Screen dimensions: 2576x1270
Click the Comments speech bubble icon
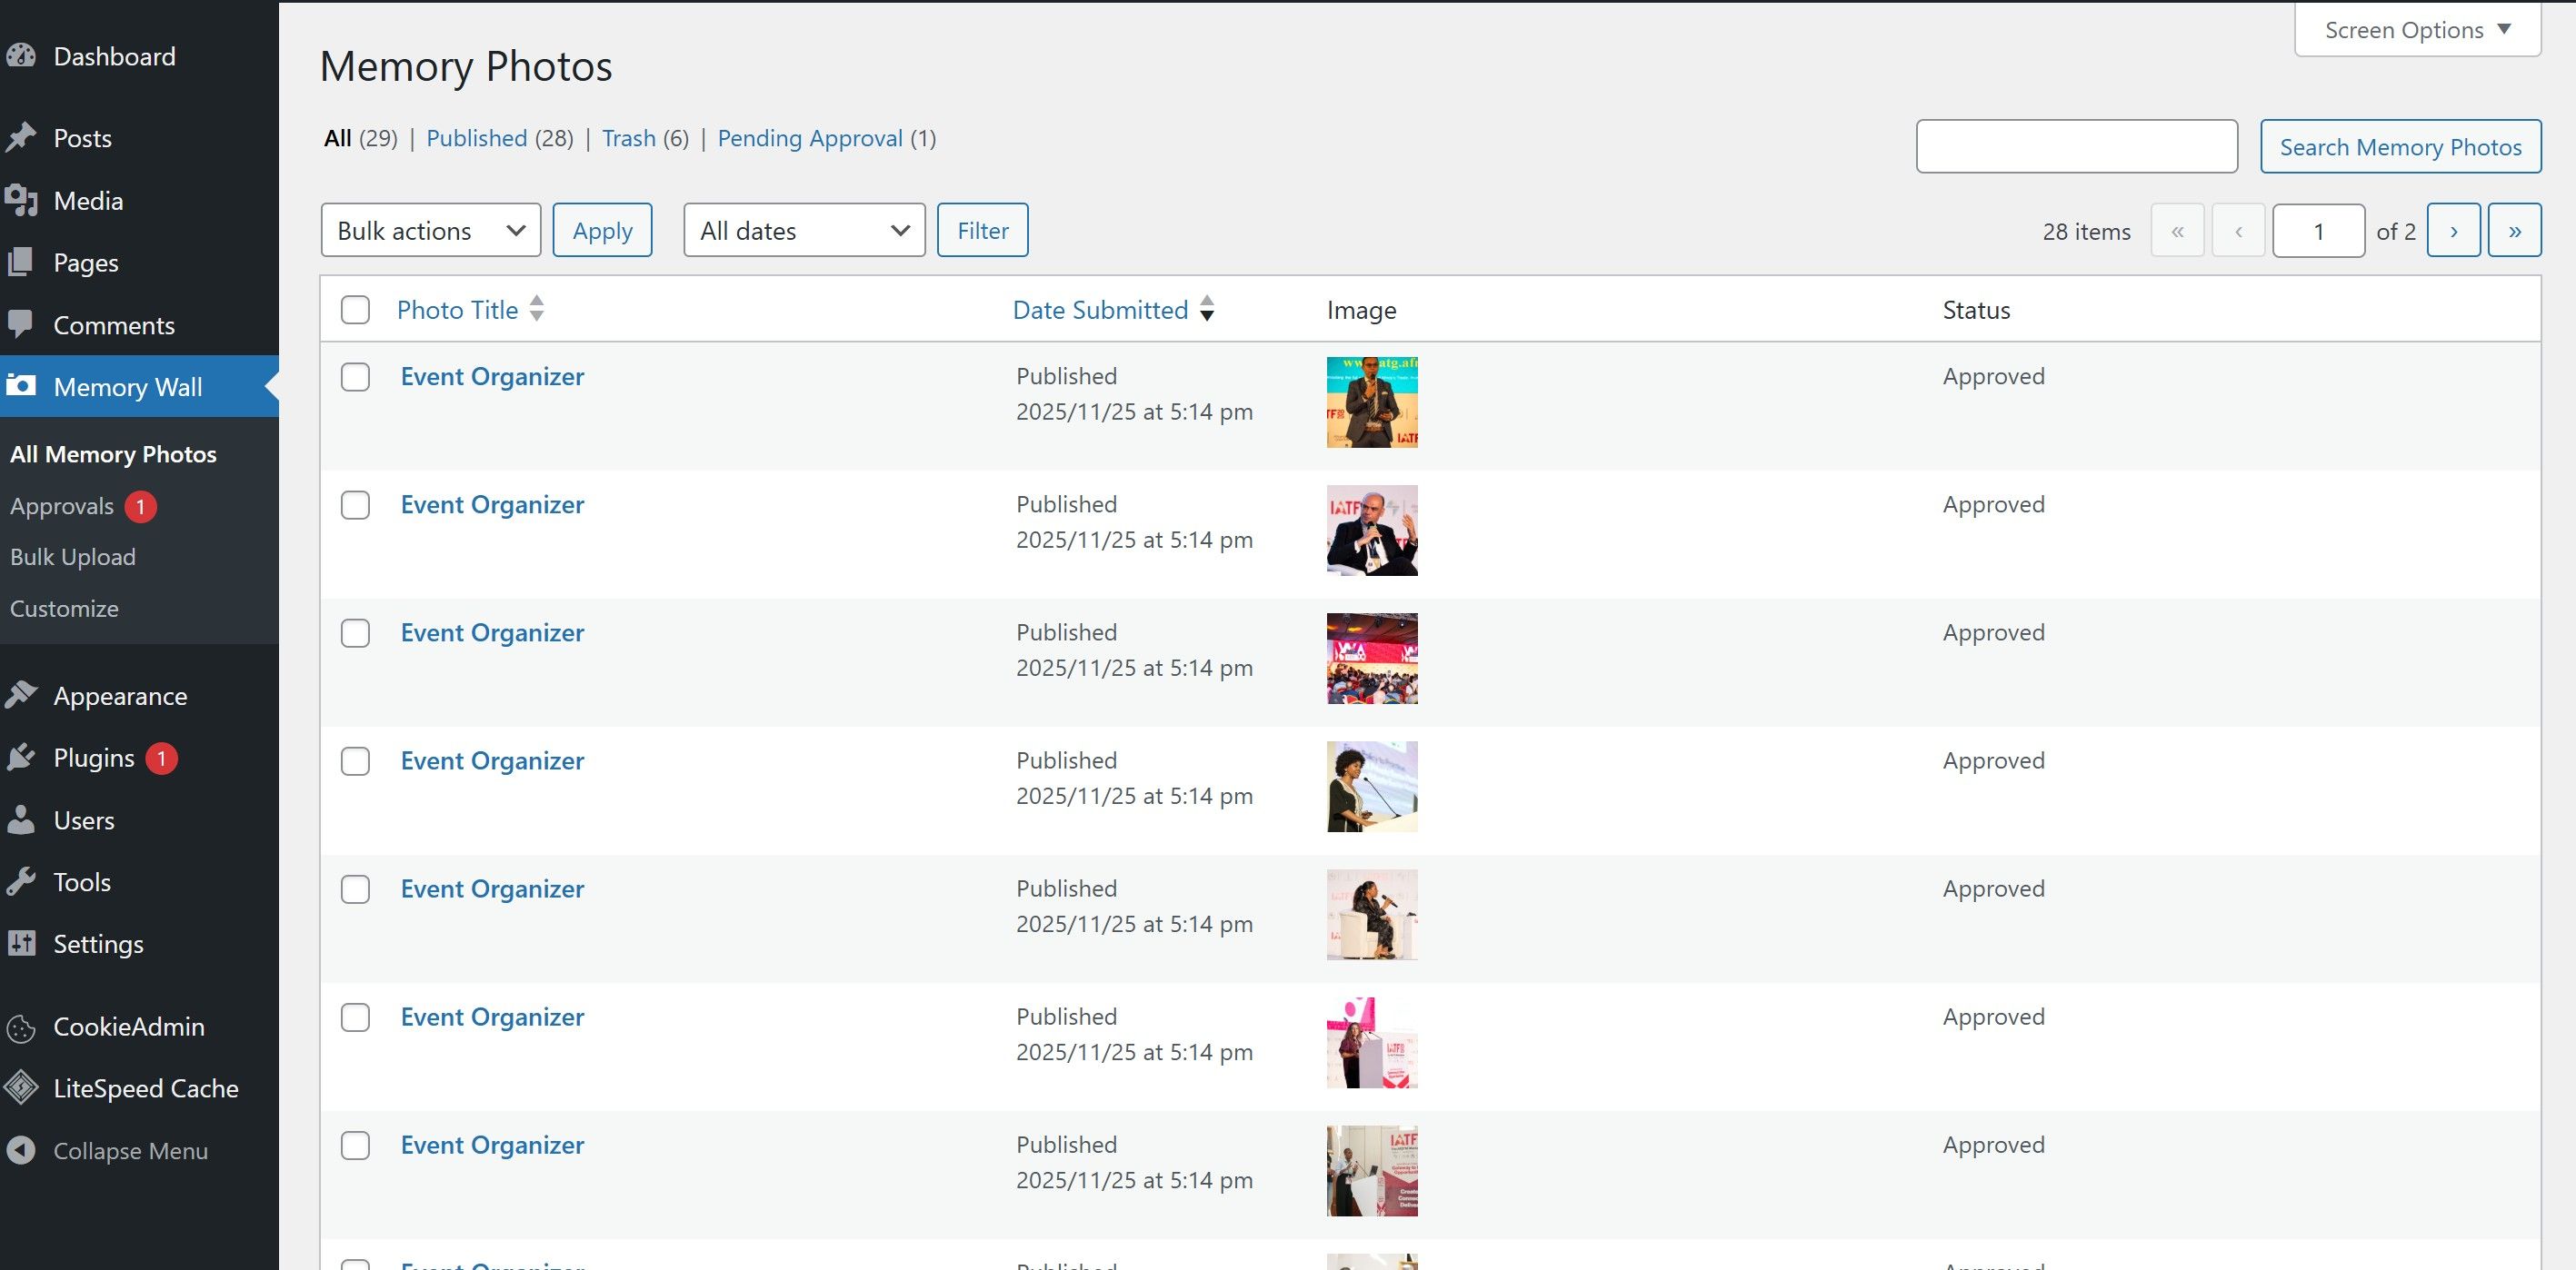pos(21,324)
